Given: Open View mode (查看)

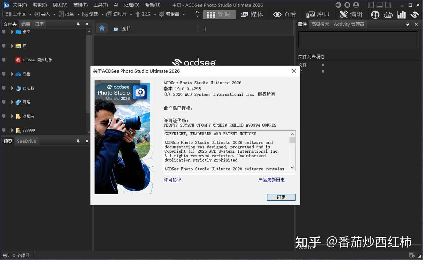Looking at the screenshot, I should click(x=285, y=14).
